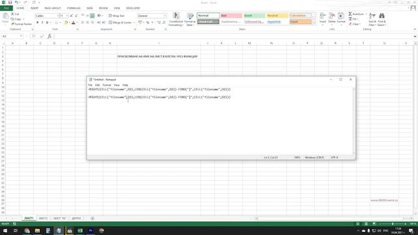Apply the Good cell style
The image size is (418, 235).
tap(254, 16)
